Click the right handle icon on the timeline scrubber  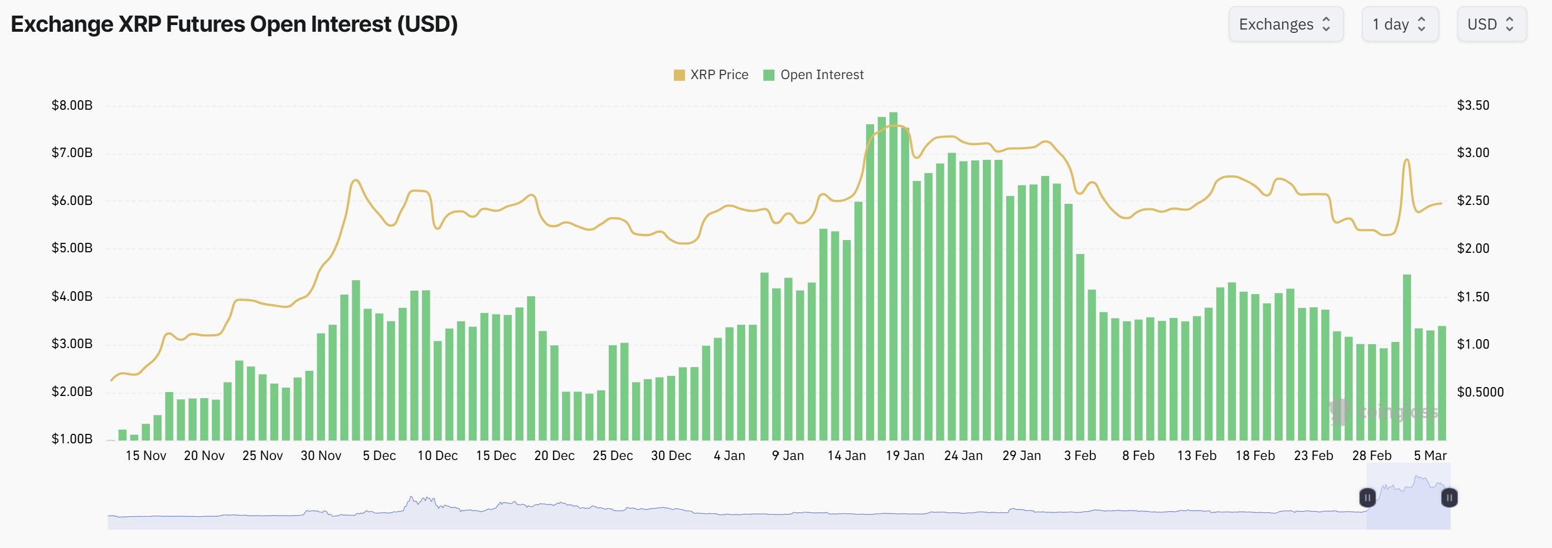click(1449, 498)
